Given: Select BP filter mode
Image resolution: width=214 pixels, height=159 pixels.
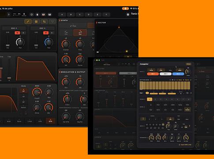Looking at the screenshot, I should (x=23, y=102).
